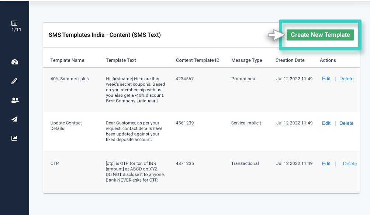Edit the 40% Summer sales template
This screenshot has height=215, width=370.
(326, 78)
